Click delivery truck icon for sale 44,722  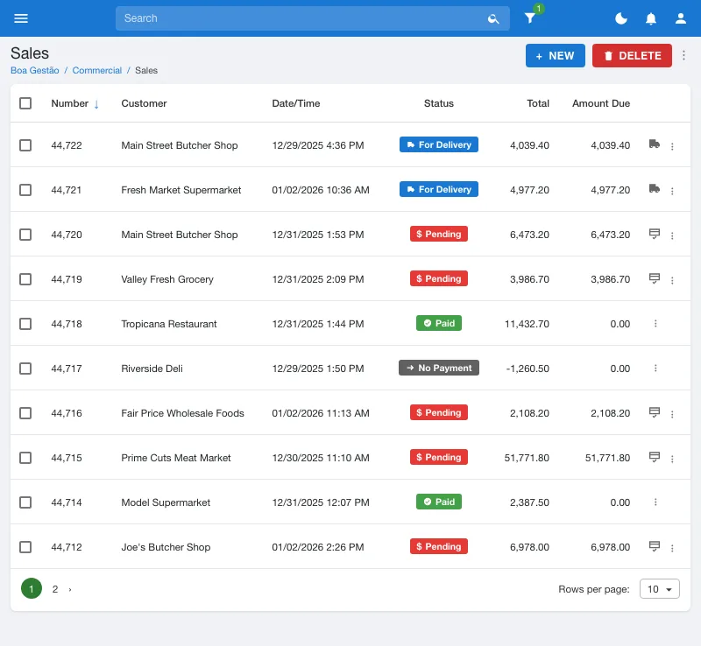pyautogui.click(x=654, y=144)
